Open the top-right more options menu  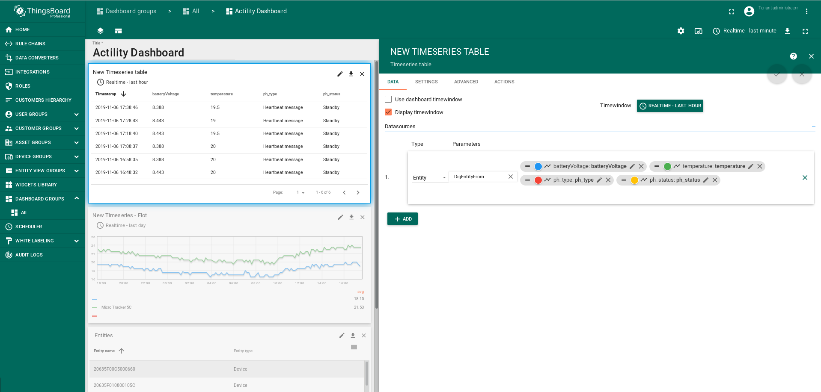coord(806,12)
